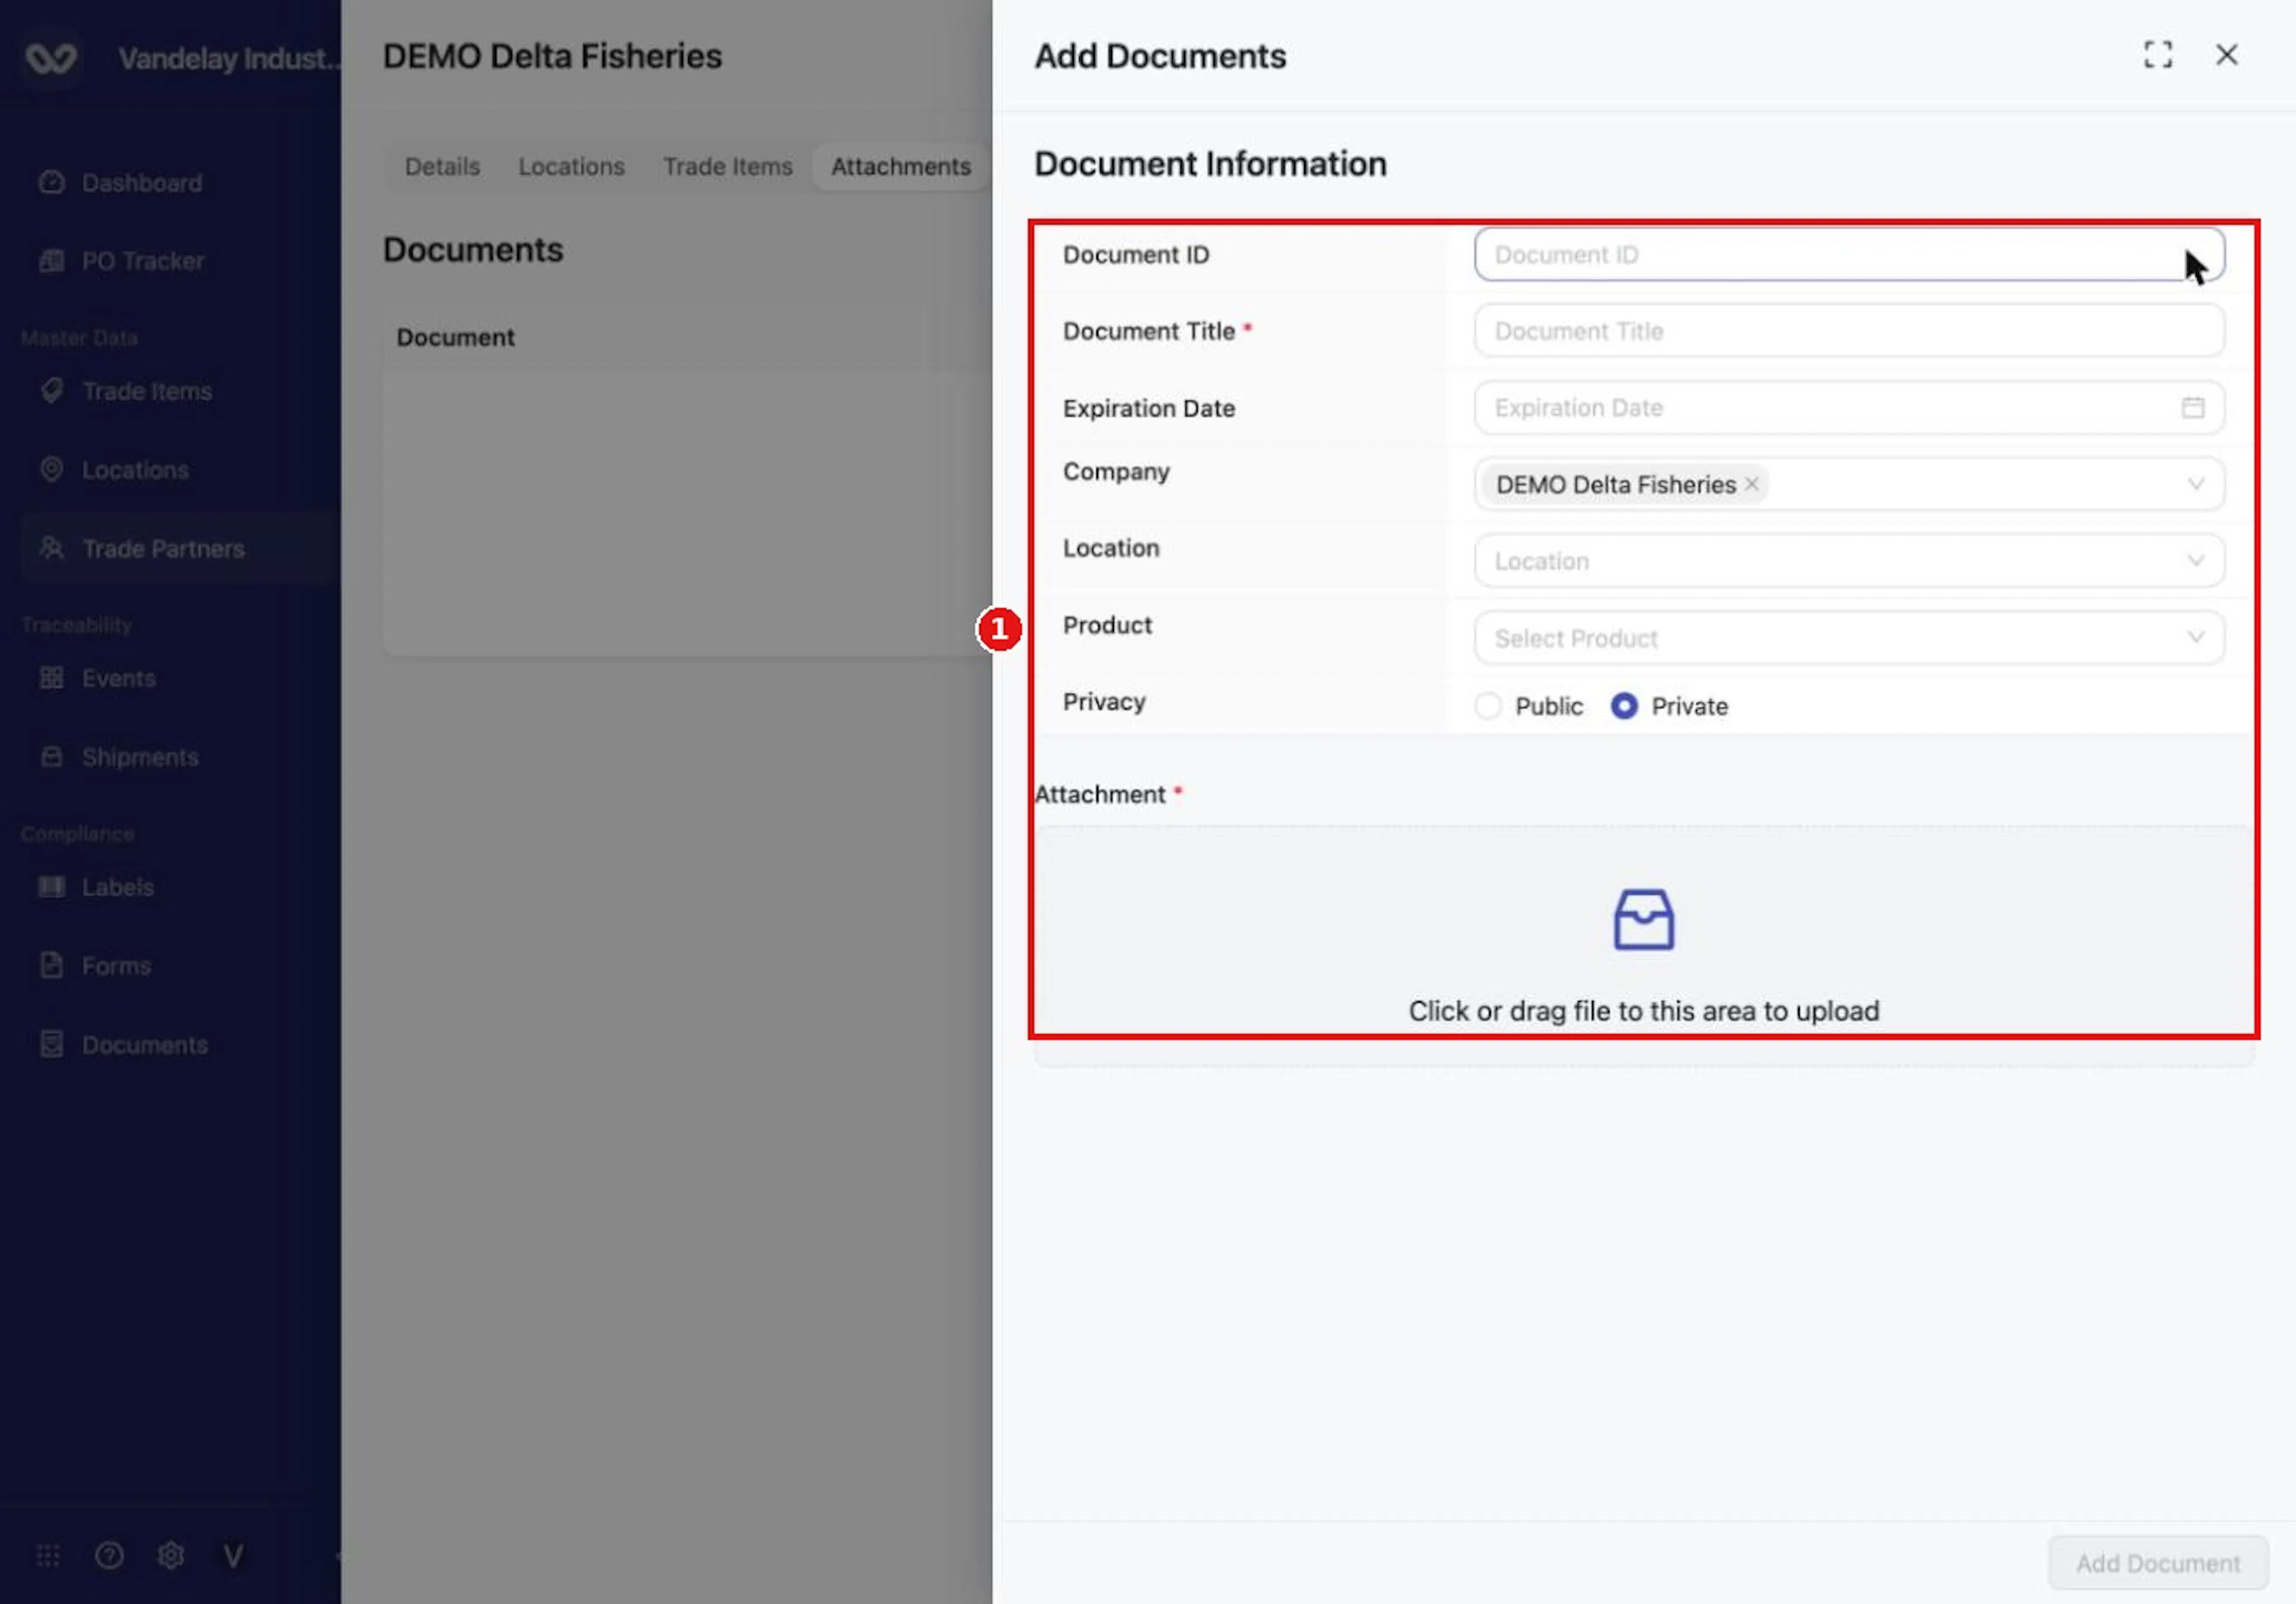Click the apps grid icon at the sidebar bottom
This screenshot has width=2296, height=1604.
coord(48,1555)
